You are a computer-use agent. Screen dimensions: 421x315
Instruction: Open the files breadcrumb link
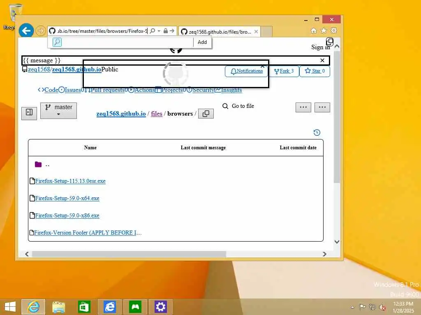157,114
